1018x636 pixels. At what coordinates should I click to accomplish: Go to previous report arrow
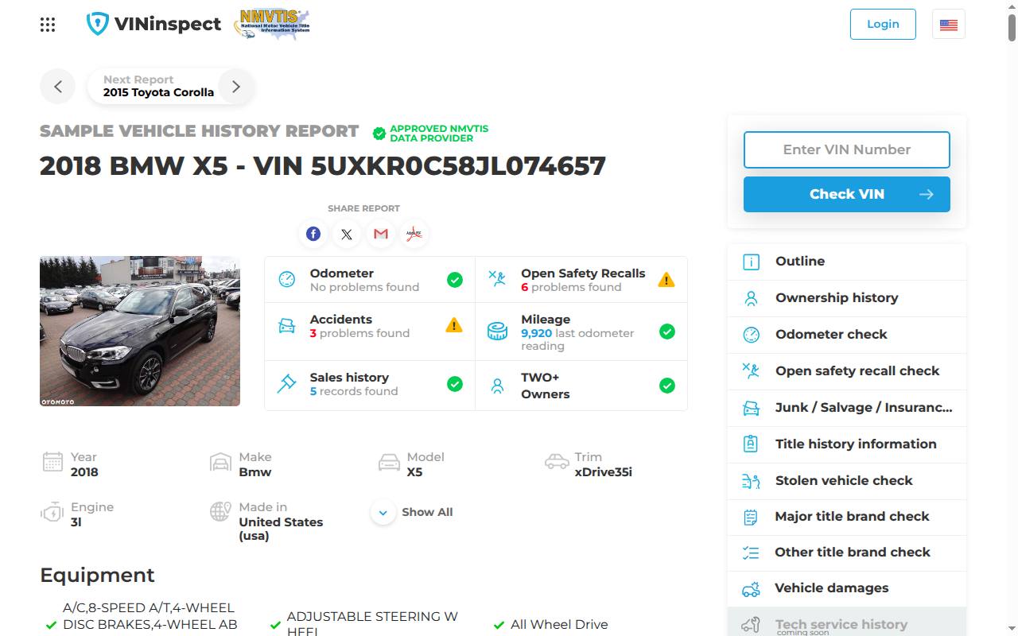pos(58,87)
